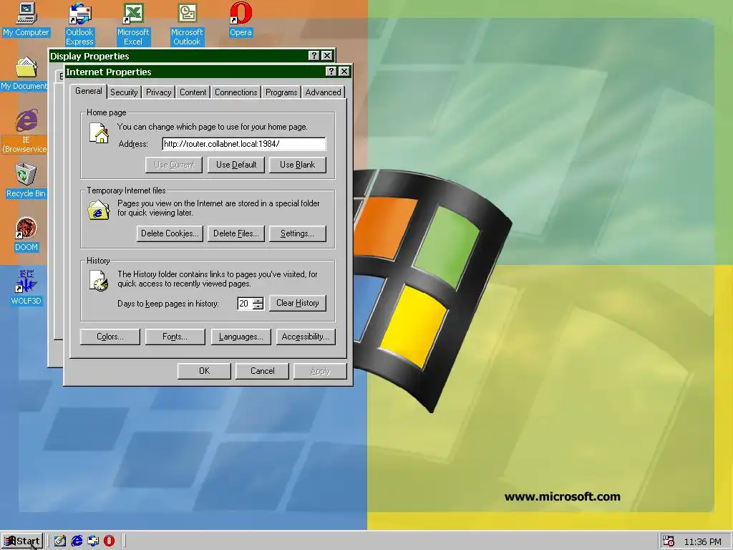Viewport: 733px width, 550px height.
Task: Click the Delete Cookies button
Action: coord(170,233)
